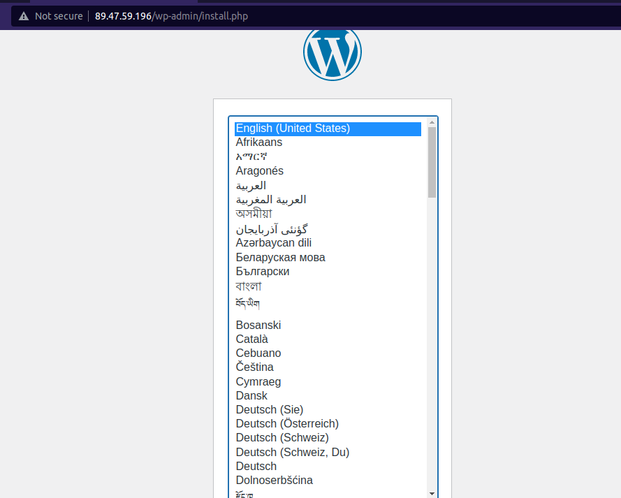Select Afrikaans from the language list
621x498 pixels.
pos(328,142)
